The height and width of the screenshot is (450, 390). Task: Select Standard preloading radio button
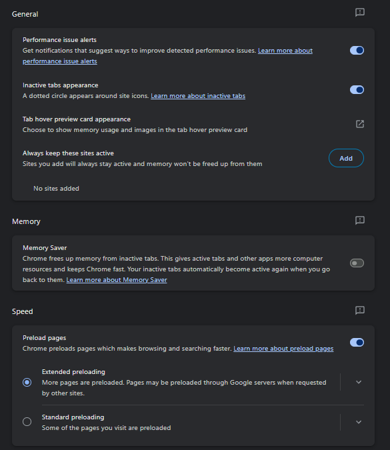(x=27, y=421)
